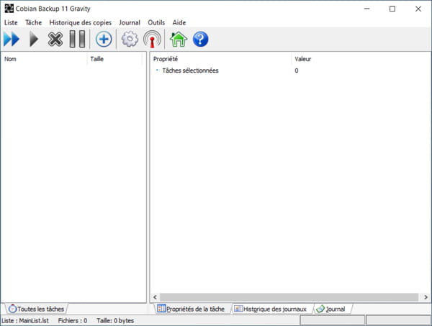The height and width of the screenshot is (326, 432).
Task: Switch to Historique des journaux tab
Action: [x=271, y=309]
